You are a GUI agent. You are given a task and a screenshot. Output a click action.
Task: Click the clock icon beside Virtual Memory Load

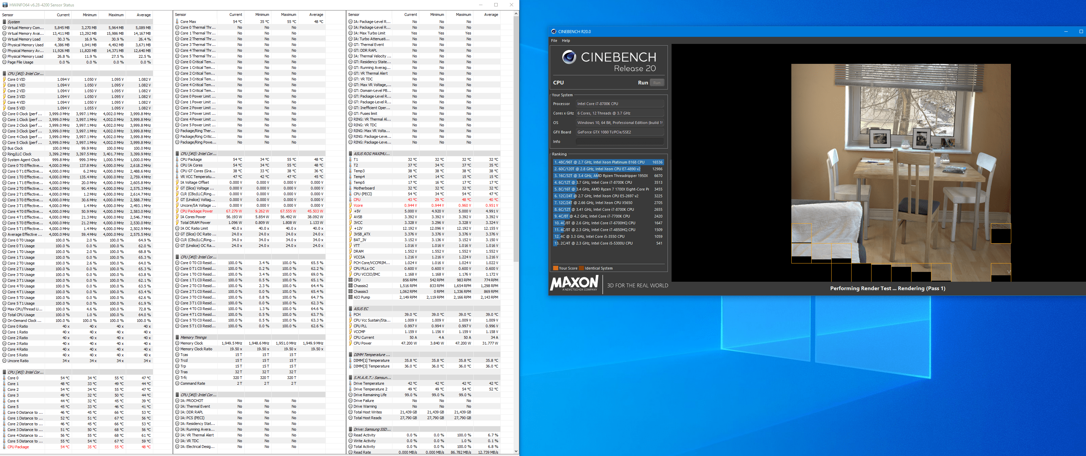4,39
